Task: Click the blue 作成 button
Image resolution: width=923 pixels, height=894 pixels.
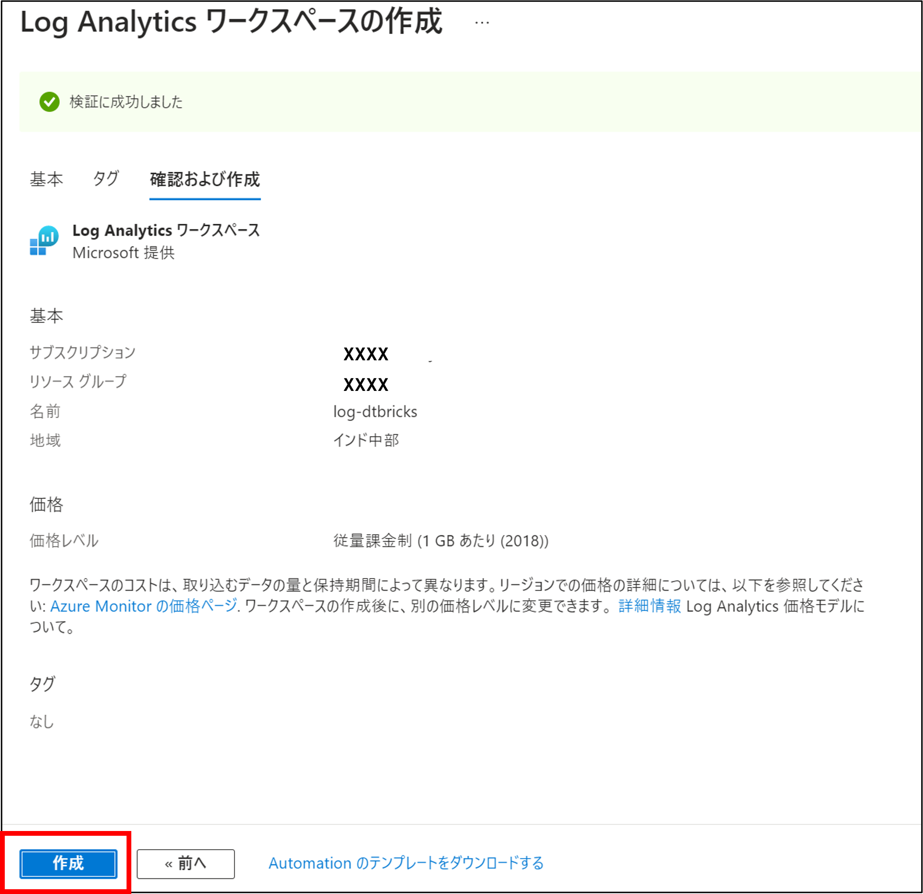Action: 68,863
